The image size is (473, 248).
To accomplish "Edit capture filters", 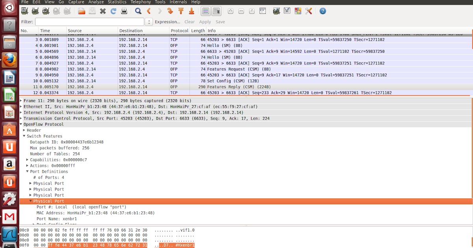I will pyautogui.click(x=277, y=11).
